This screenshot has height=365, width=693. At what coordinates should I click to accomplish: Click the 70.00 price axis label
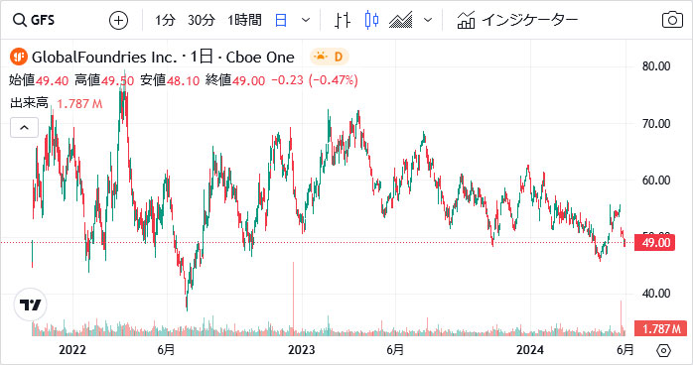point(656,124)
